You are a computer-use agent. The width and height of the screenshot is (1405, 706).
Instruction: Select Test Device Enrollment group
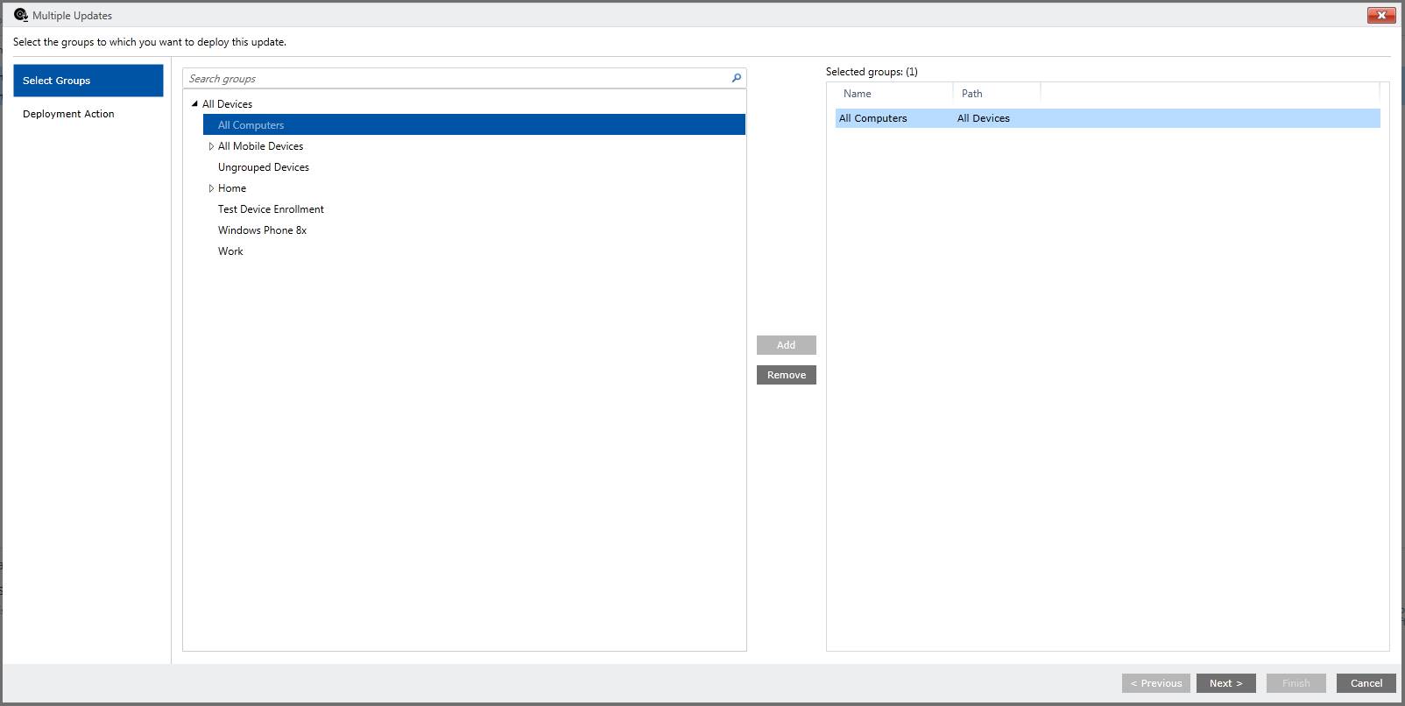point(271,209)
